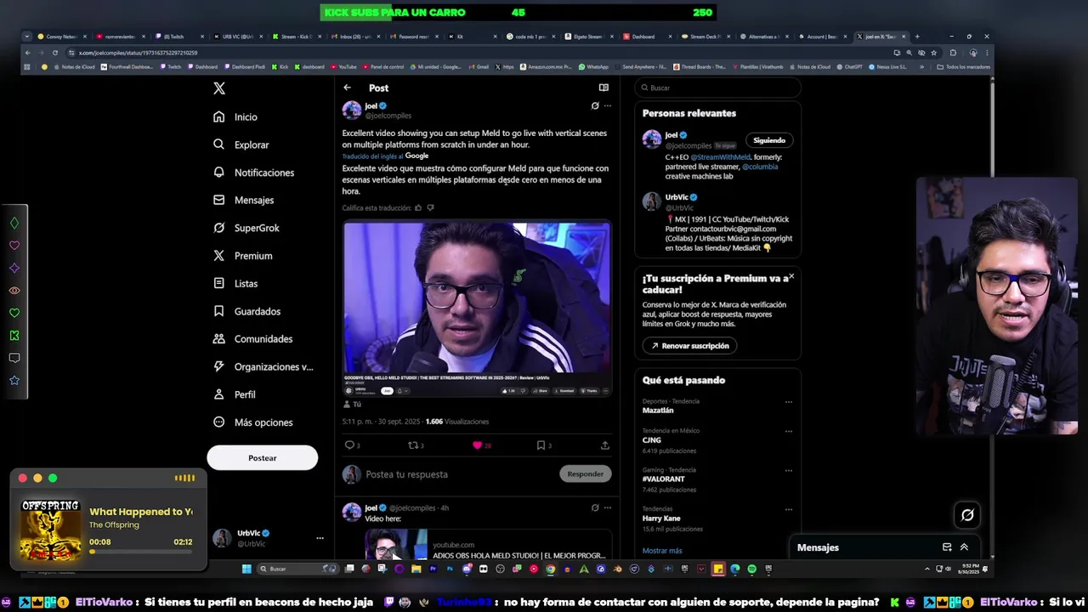
Task: Open Perfil in the sidebar
Action: (x=235, y=395)
